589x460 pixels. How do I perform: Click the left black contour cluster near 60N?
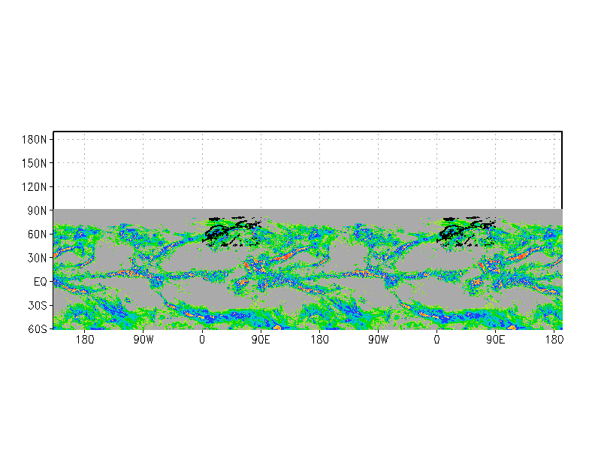[229, 230]
